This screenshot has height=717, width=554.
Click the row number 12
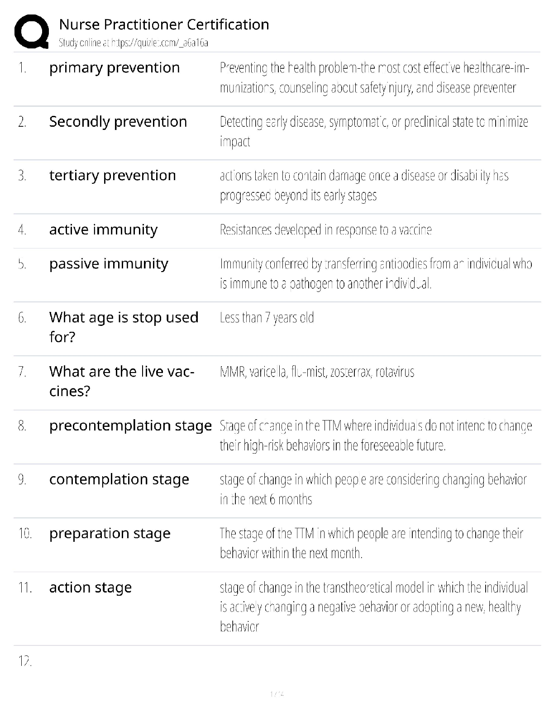coord(25,662)
